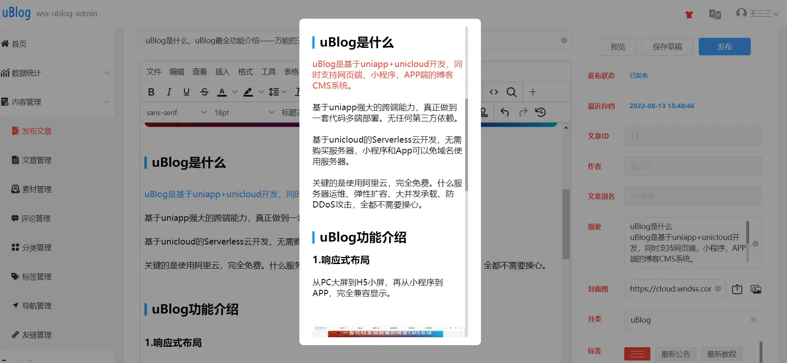Redo the last undone edit
Screen dimensions: 787x363
click(x=523, y=112)
